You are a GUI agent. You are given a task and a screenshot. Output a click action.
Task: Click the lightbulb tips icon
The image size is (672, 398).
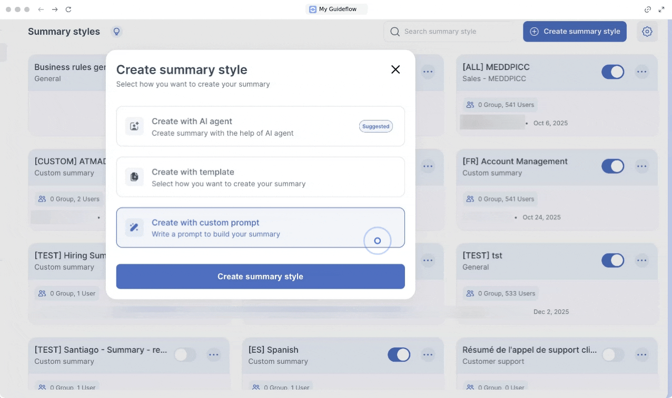[117, 32]
